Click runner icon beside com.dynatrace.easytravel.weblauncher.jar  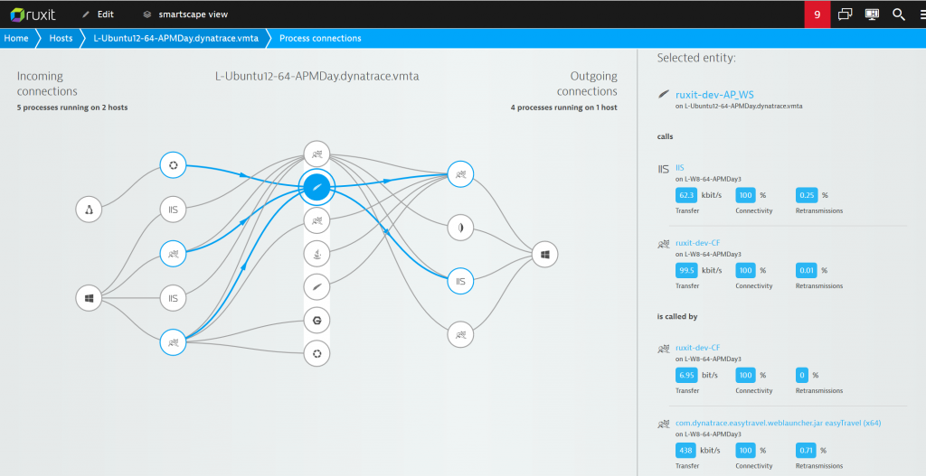coord(664,425)
